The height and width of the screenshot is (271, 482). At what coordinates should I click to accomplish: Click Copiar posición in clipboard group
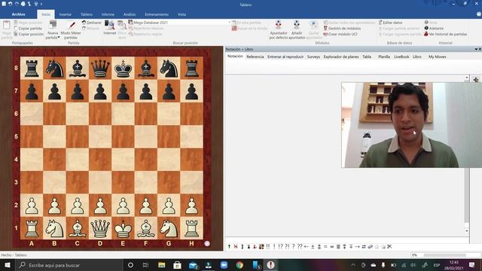click(x=29, y=34)
